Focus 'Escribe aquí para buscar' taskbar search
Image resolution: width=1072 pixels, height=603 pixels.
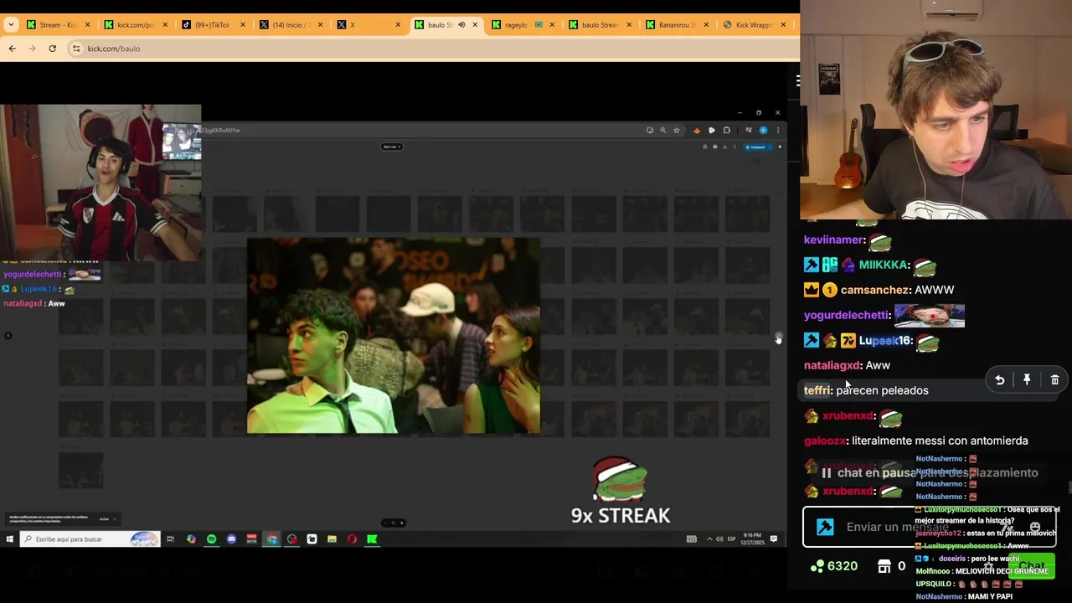[x=90, y=539]
